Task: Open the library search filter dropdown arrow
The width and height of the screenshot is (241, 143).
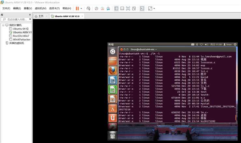Action: [30, 19]
